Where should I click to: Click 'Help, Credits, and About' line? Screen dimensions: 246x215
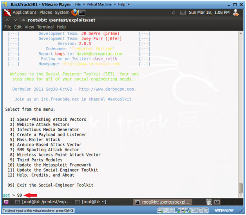tap(41, 175)
